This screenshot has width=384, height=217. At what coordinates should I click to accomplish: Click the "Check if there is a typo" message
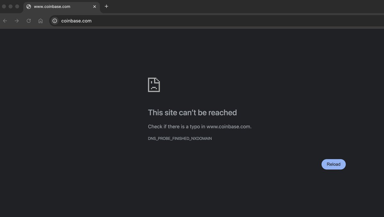pos(200,126)
